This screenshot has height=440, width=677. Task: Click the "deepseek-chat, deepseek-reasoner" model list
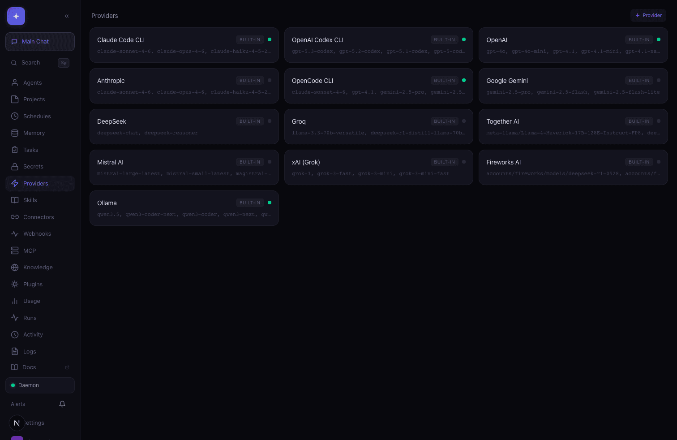tap(147, 133)
